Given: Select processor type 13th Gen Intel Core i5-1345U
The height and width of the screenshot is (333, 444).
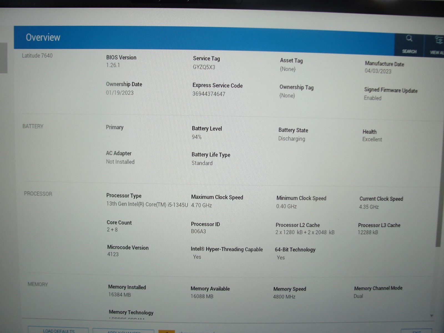Looking at the screenshot, I should pyautogui.click(x=147, y=204).
